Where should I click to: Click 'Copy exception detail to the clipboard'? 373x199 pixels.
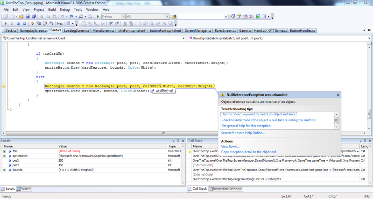point(248,152)
